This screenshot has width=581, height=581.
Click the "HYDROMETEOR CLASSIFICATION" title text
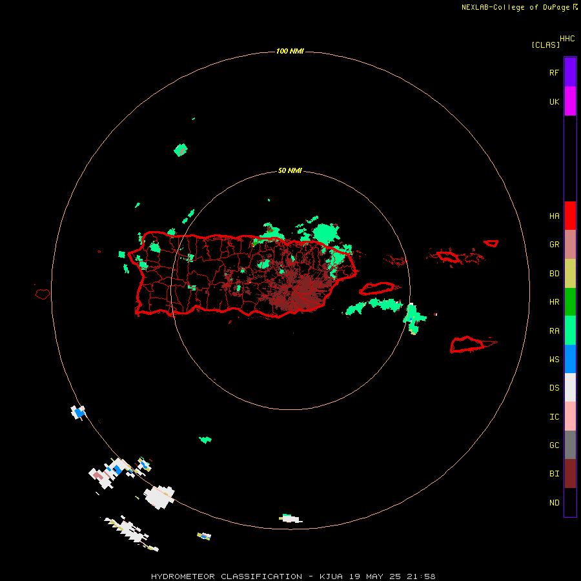click(x=227, y=576)
